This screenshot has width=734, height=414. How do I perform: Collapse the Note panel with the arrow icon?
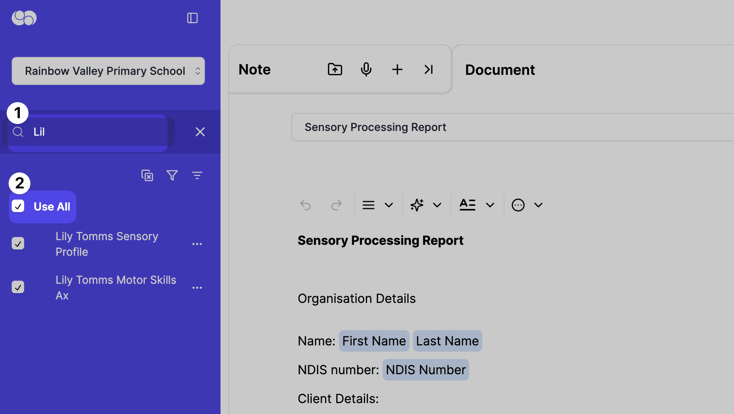tap(429, 69)
